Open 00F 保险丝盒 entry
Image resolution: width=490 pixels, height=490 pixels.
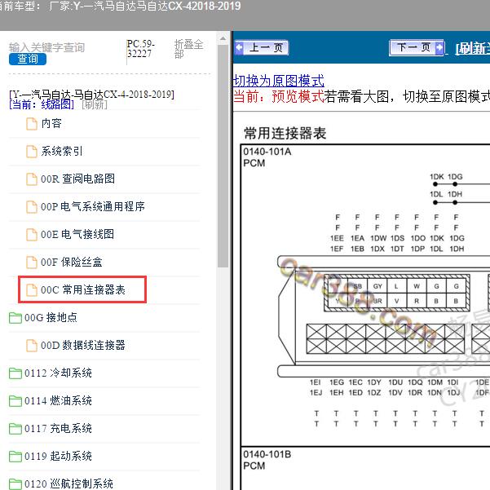72,263
